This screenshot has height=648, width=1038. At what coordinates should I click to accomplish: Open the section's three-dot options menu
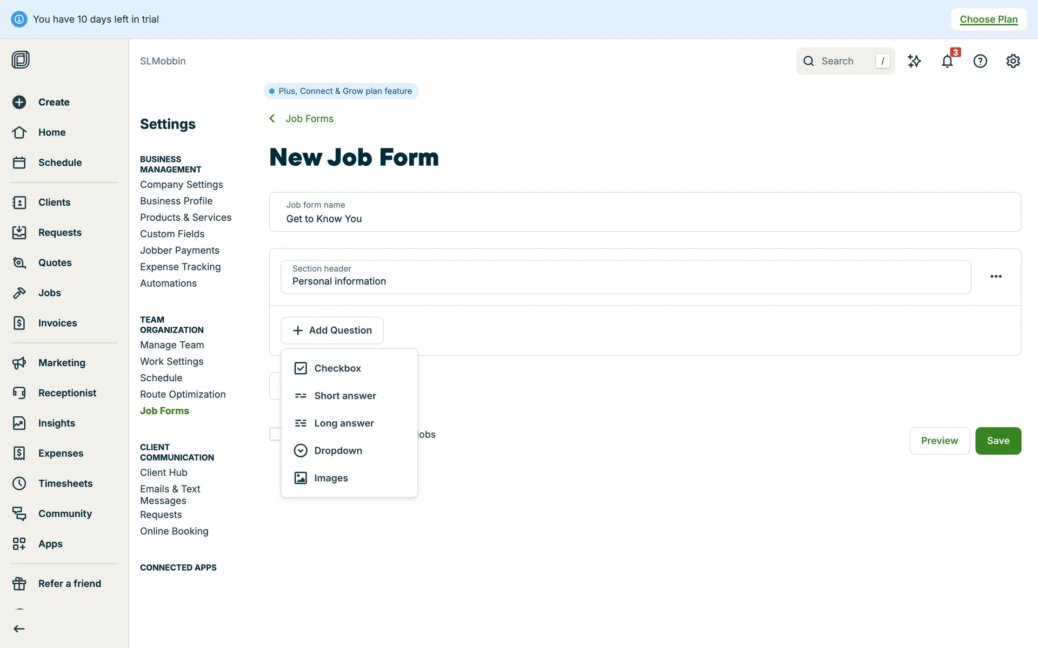tap(996, 276)
